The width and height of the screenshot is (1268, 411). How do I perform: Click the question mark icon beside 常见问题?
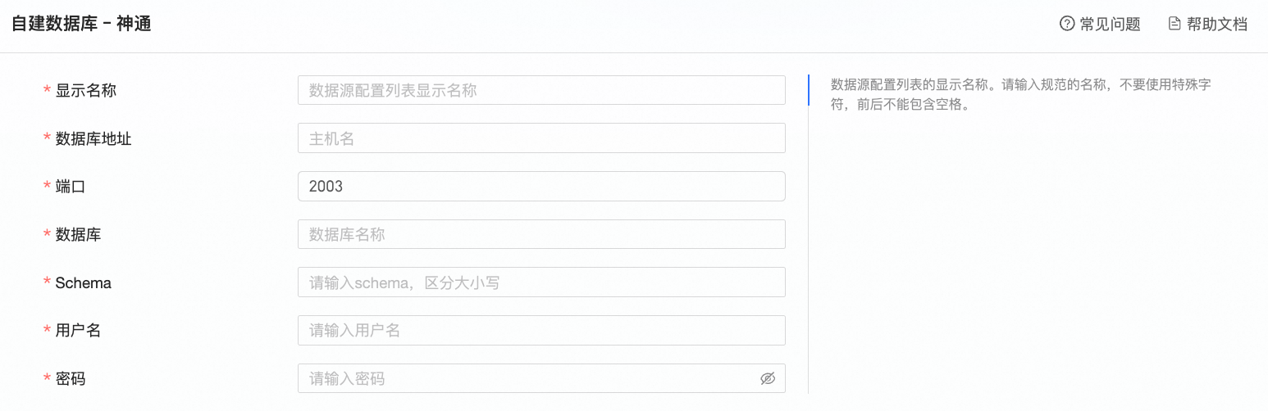click(x=1067, y=24)
